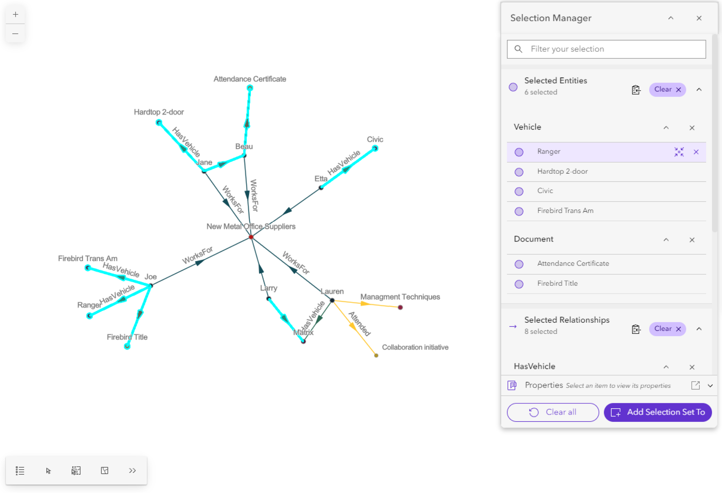Click the zoom out button on canvas
This screenshot has height=496, width=722.
(x=15, y=33)
